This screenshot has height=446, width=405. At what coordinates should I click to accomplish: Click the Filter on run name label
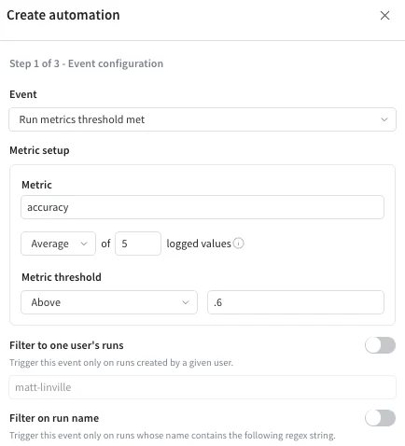54,418
